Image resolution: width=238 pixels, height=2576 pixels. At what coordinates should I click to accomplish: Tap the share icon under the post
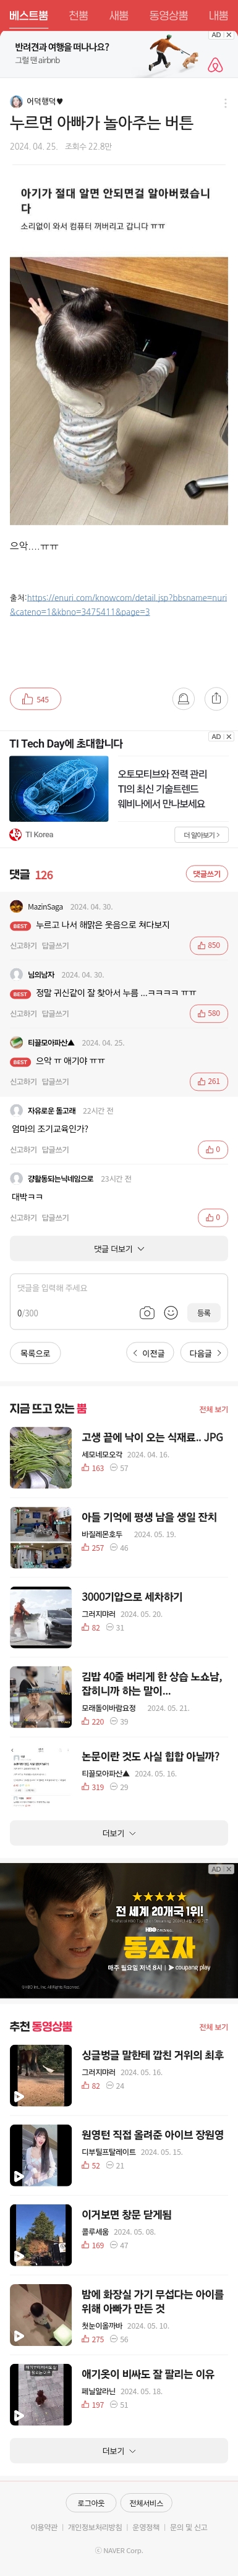point(216,699)
